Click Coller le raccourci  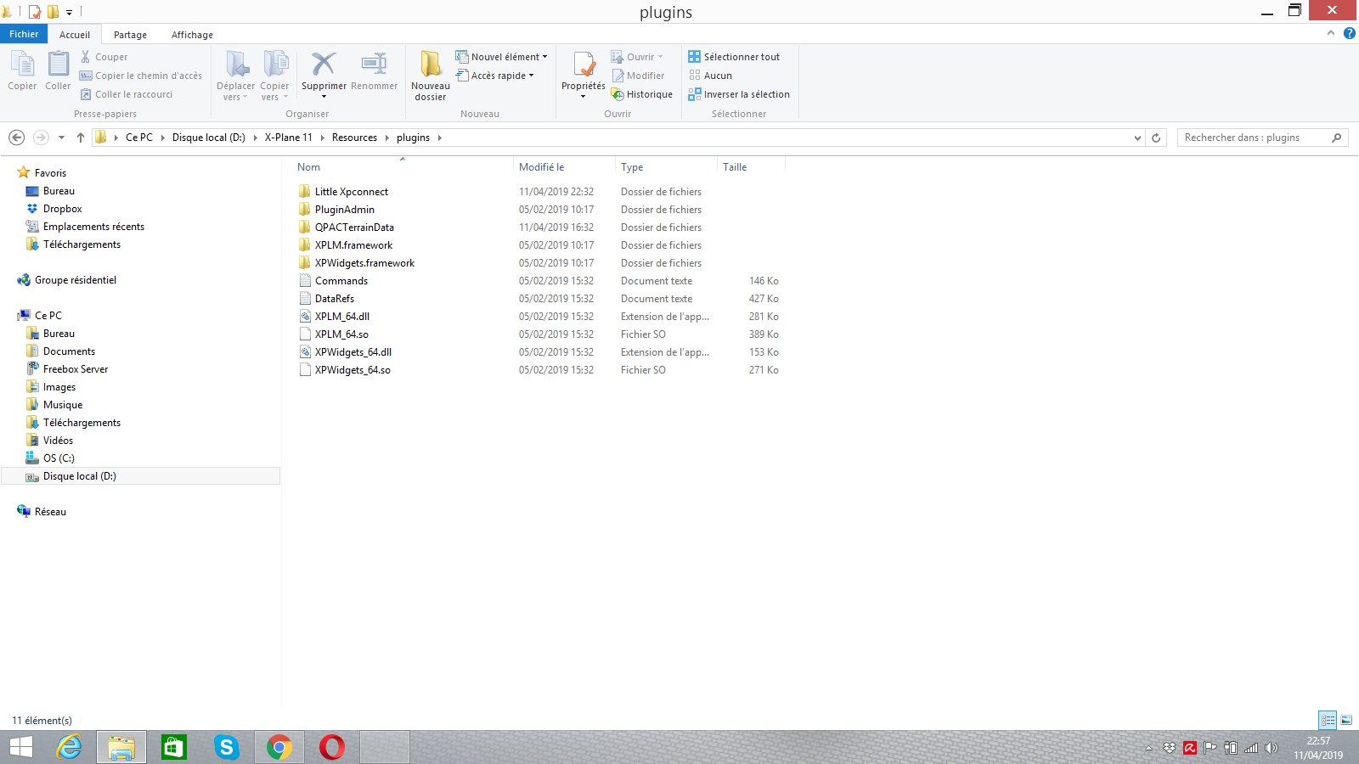pos(127,94)
